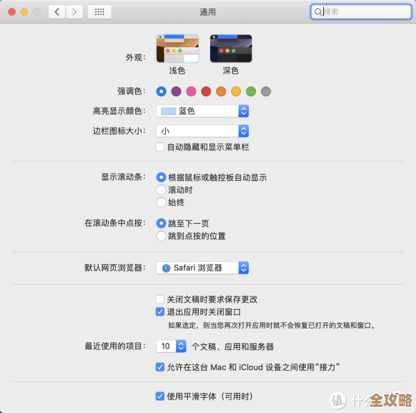Uncheck 使用平滑字体 checkbox
This screenshot has height=413, width=416.
pos(159,396)
